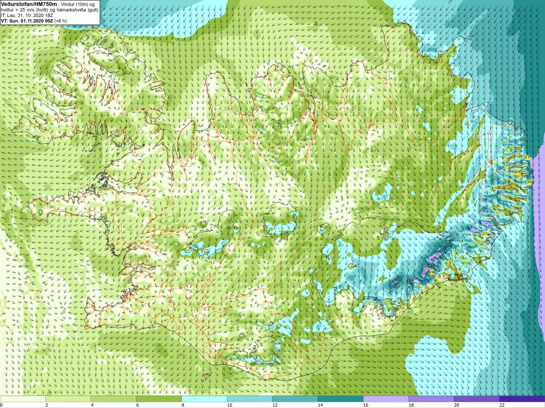Select the 4–6 m/s green legend swatch
Screen dimensions: 545x408
[114, 399]
